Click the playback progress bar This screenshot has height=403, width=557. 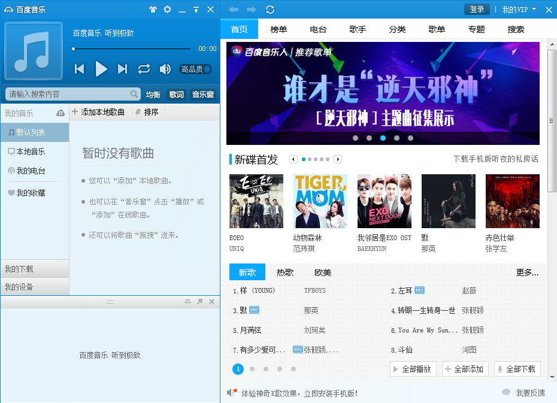point(132,49)
